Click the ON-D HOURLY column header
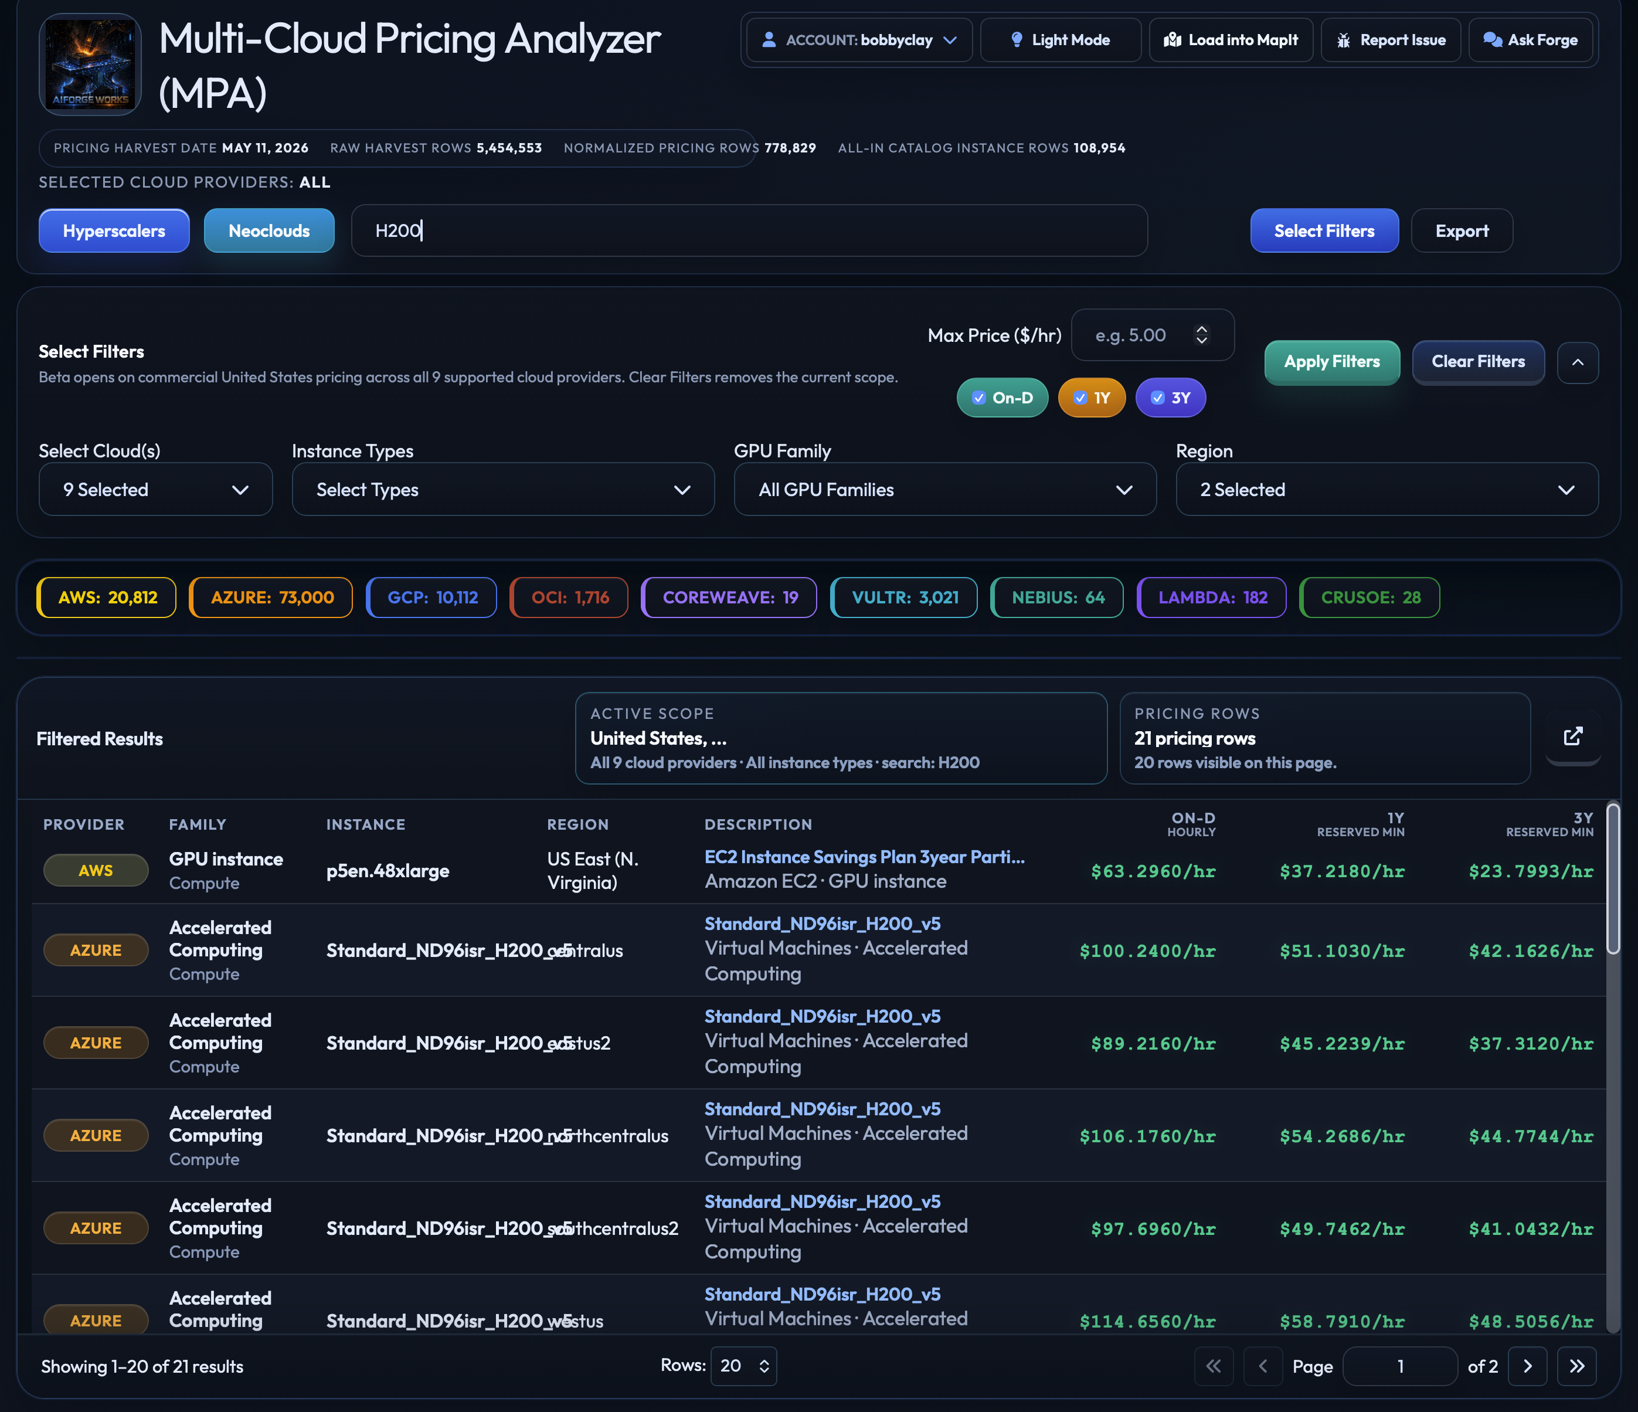 point(1191,824)
